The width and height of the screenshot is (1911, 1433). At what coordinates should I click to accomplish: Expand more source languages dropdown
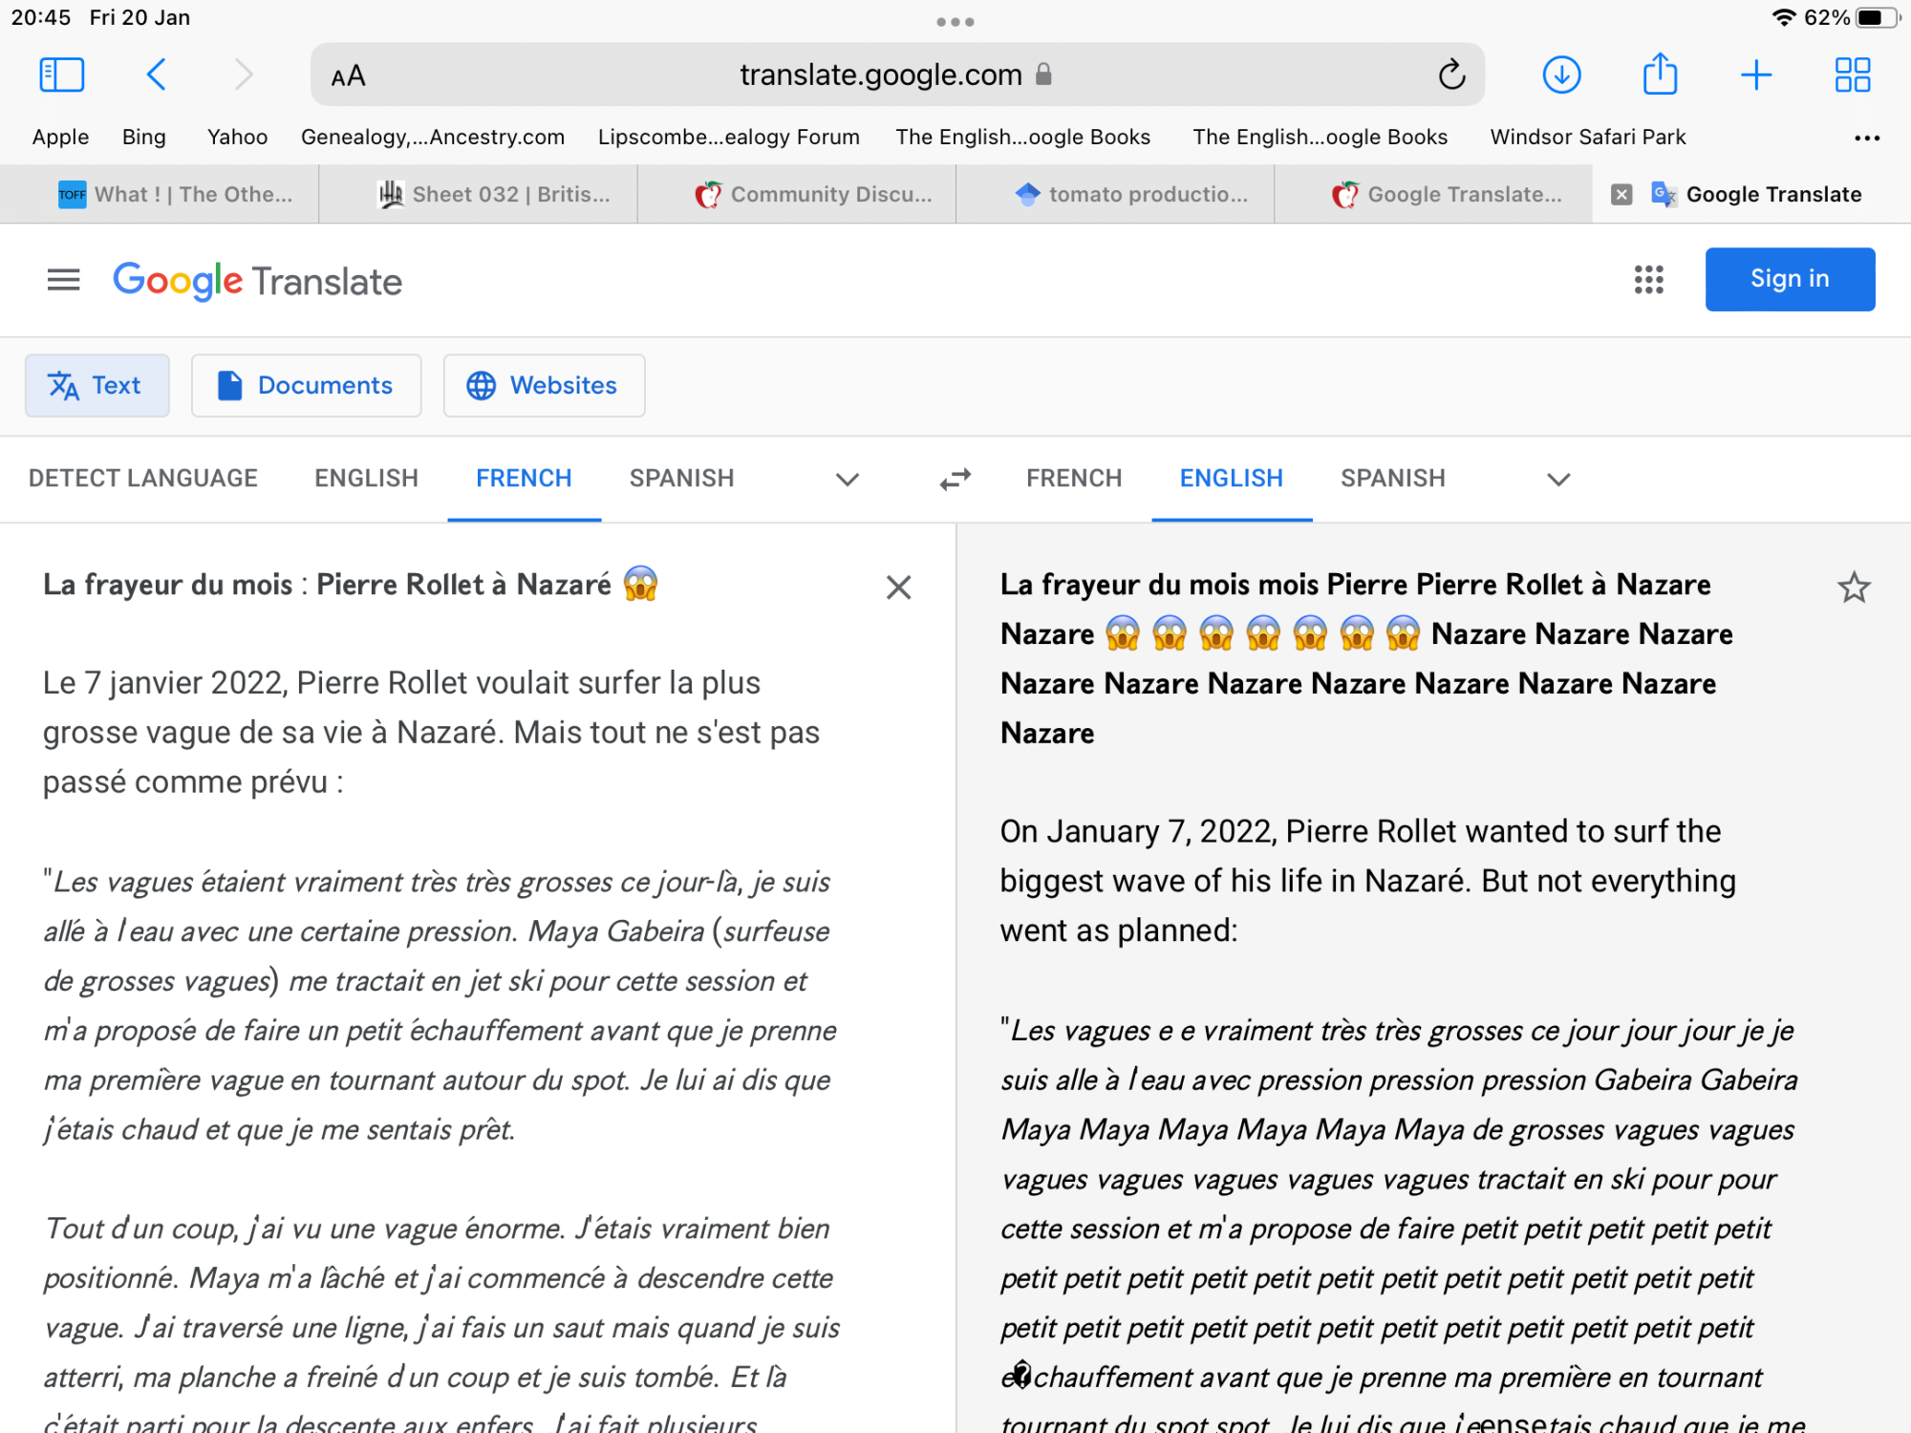pyautogui.click(x=847, y=479)
